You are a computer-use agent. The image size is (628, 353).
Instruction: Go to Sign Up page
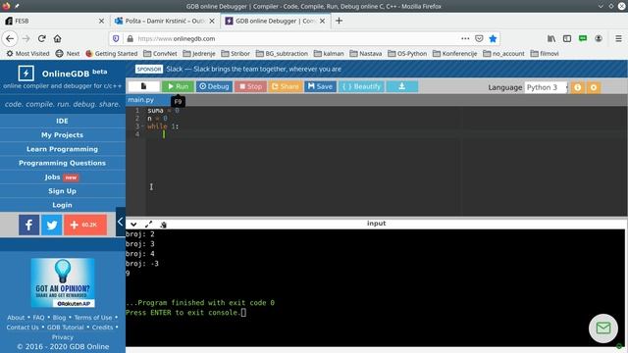click(62, 191)
